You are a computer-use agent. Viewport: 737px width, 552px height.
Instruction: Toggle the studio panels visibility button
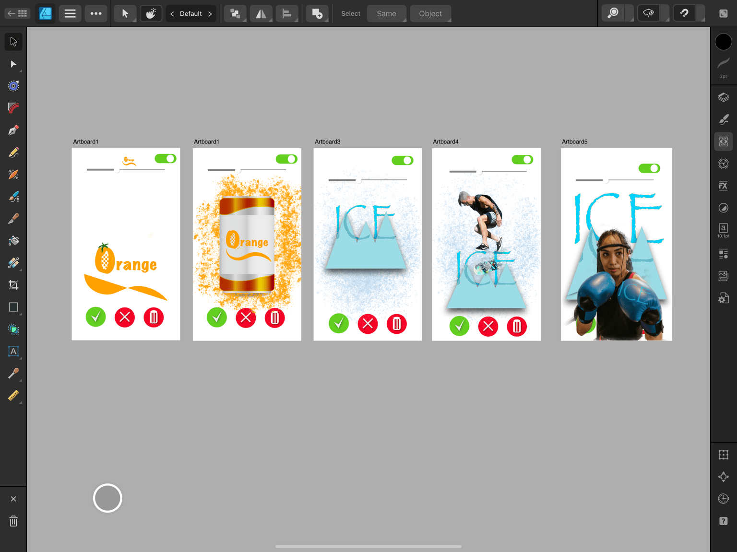point(724,13)
